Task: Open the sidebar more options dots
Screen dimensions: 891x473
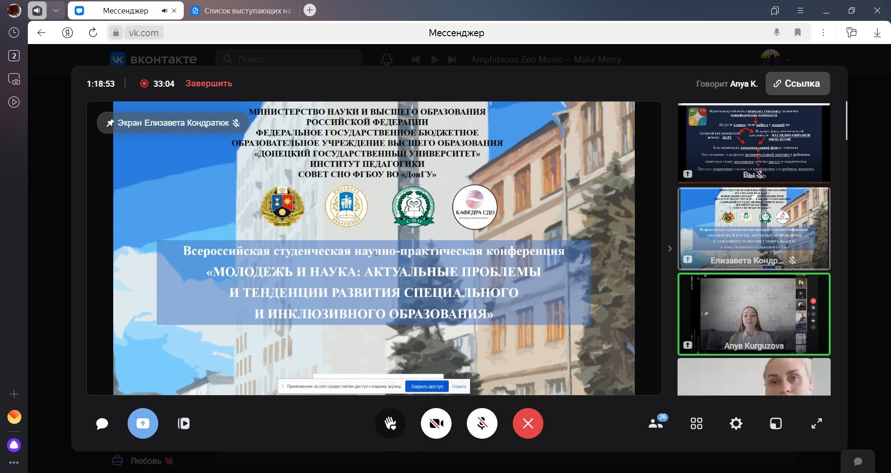Action: point(14,462)
